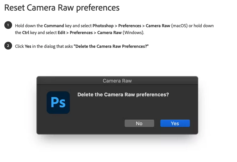The height and width of the screenshot is (162, 237).
Task: Click the bold Edit menu name
Action: point(61,33)
